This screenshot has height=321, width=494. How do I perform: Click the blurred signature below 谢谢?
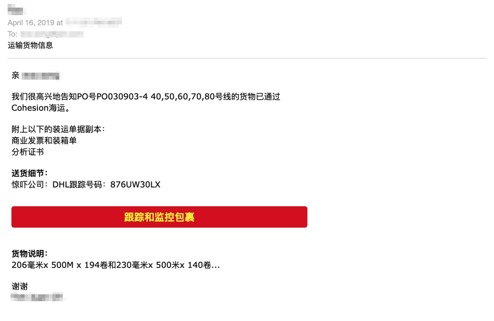37,297
